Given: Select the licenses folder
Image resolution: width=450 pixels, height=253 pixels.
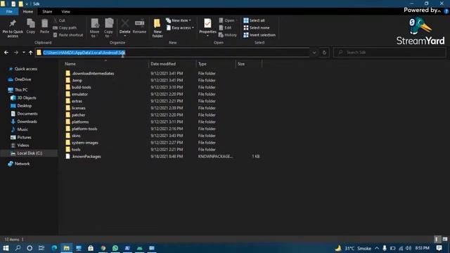Looking at the screenshot, I should [x=78, y=108].
